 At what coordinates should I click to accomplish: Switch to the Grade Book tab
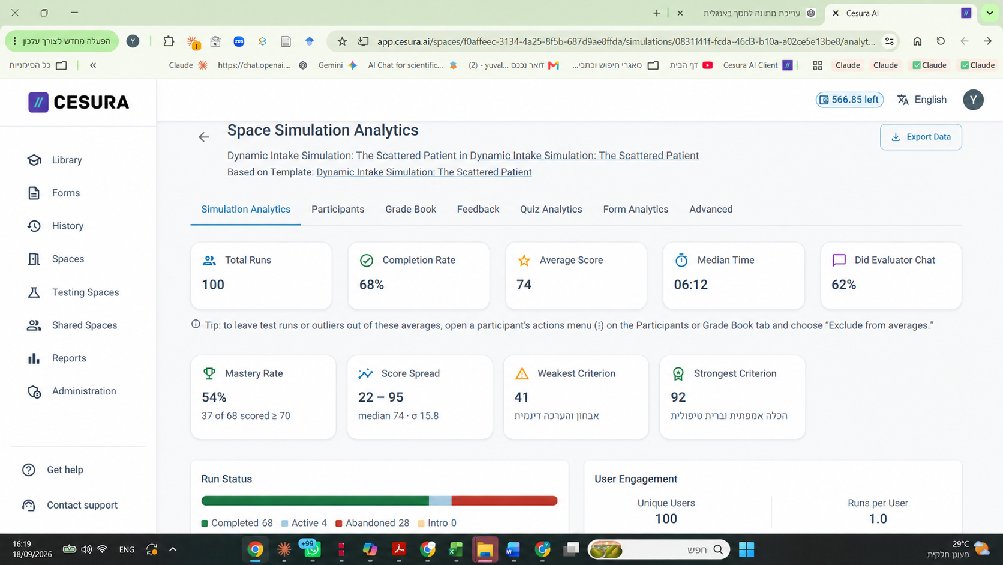tap(410, 209)
